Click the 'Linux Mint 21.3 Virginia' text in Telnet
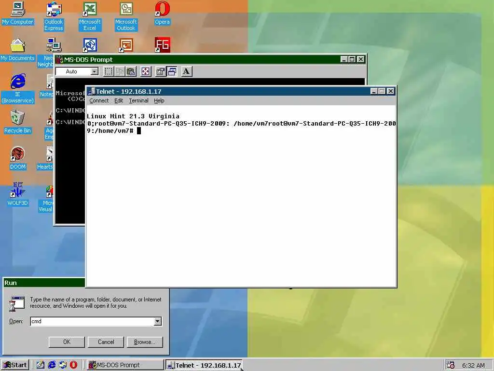This screenshot has width=494, height=371. [x=133, y=116]
